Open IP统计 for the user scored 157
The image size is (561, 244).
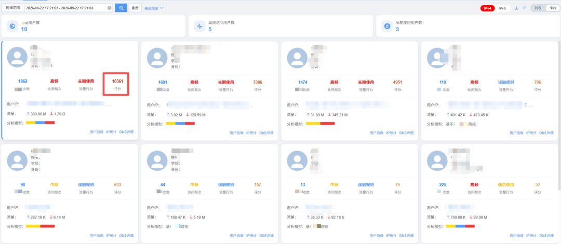[251, 235]
